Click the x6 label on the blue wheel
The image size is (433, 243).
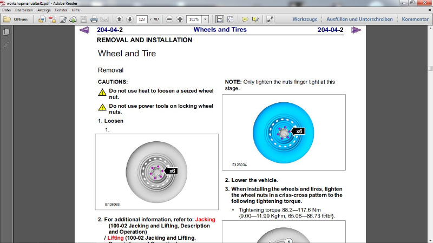point(298,132)
